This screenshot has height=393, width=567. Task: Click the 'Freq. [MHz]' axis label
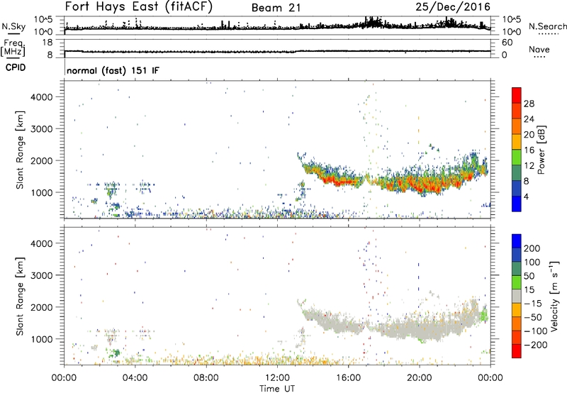click(13, 48)
